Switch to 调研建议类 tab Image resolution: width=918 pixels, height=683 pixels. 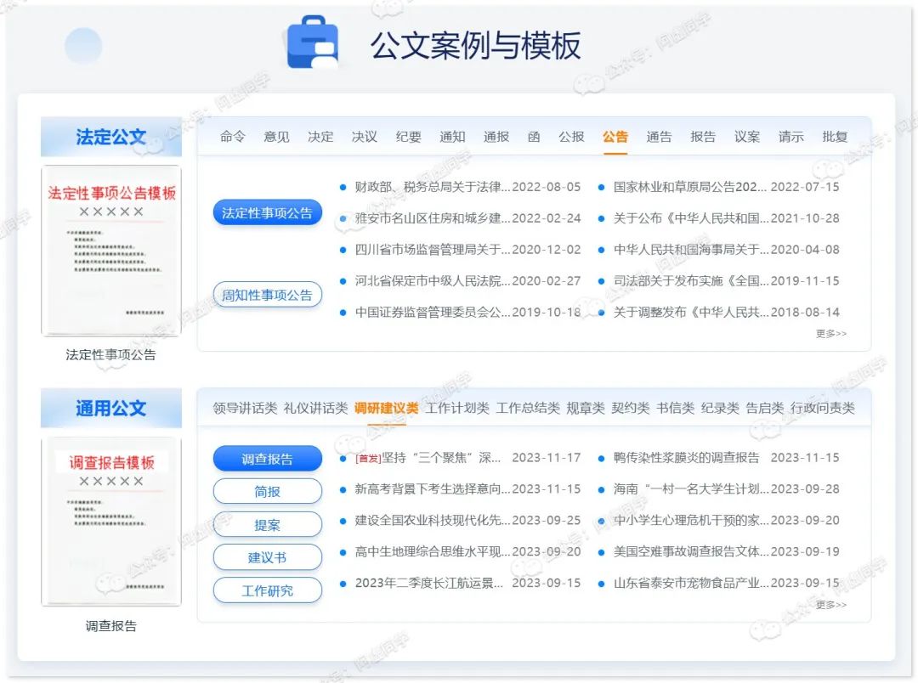pos(387,408)
